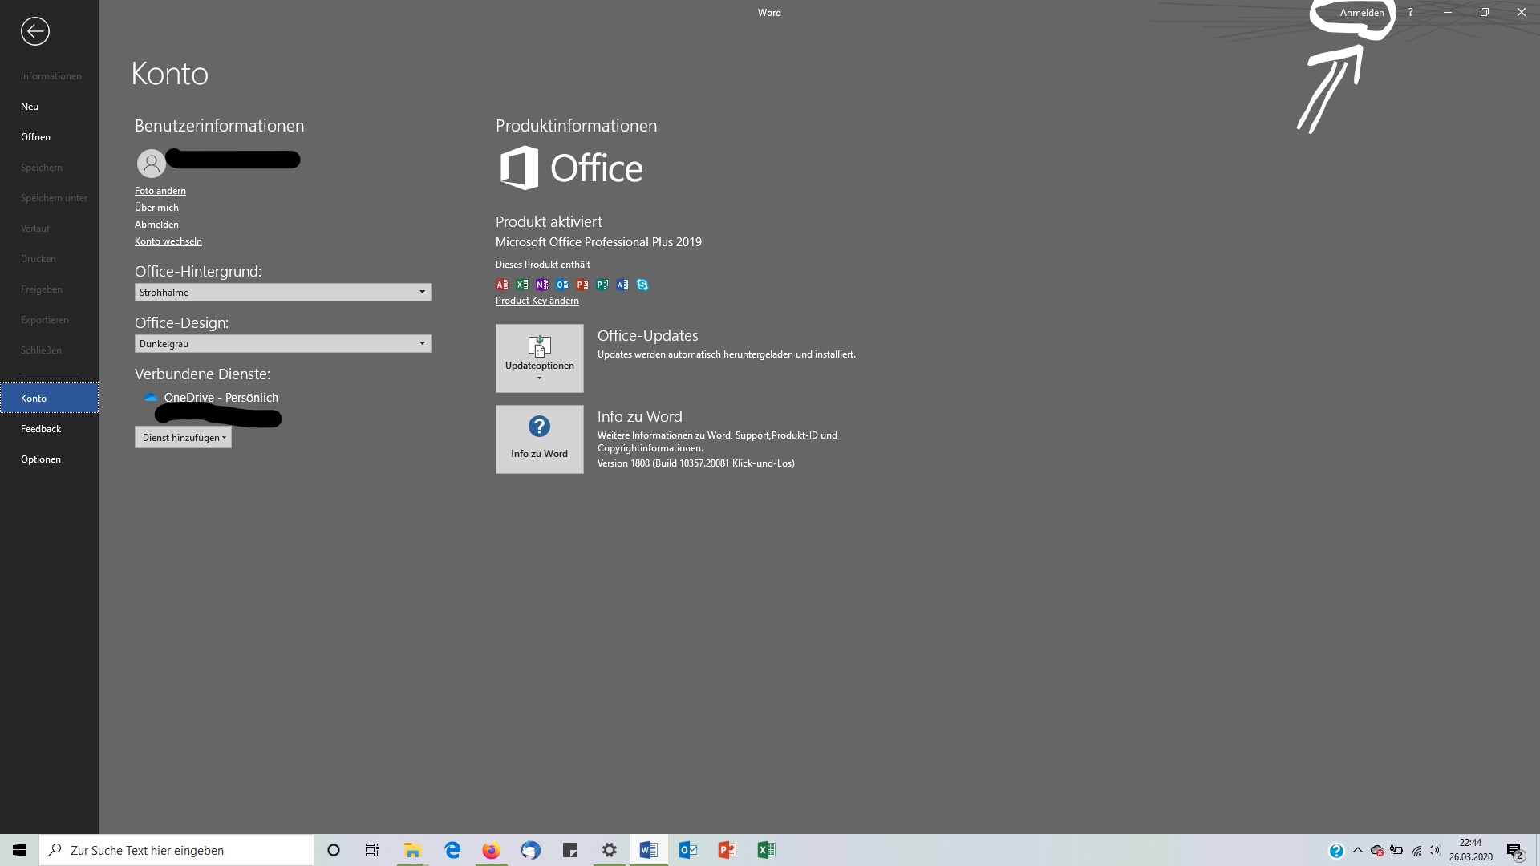This screenshot has width=1540, height=866.
Task: Click the 'Über mich' link
Action: (x=156, y=208)
